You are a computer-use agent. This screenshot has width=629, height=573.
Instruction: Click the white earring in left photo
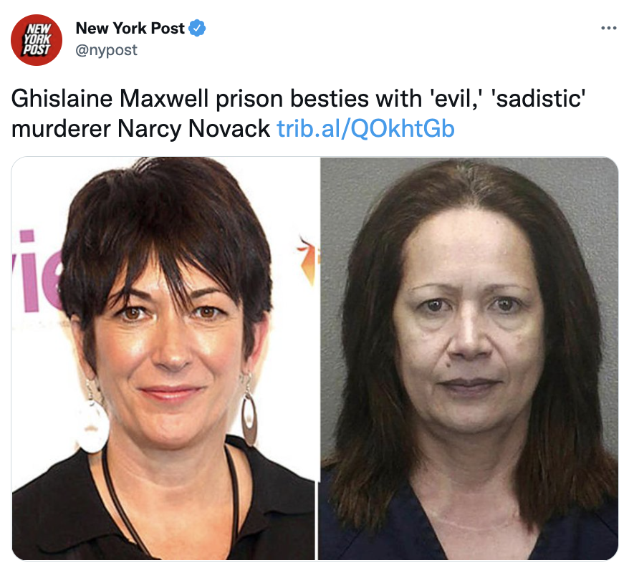pos(93,423)
